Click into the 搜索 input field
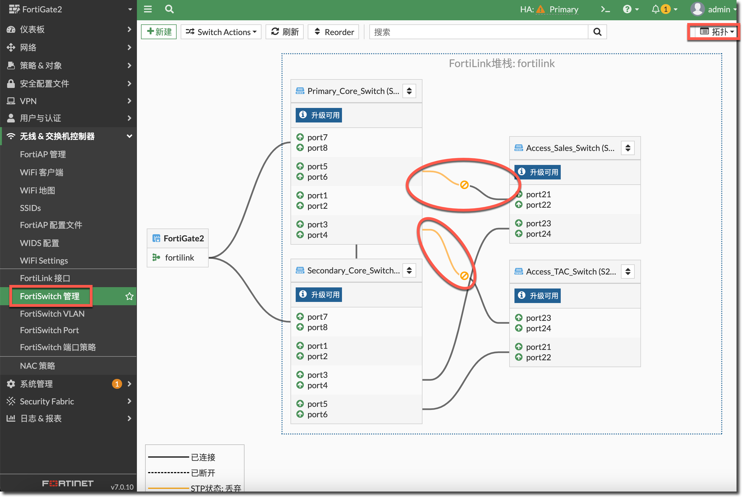This screenshot has height=497, width=742. [x=478, y=32]
